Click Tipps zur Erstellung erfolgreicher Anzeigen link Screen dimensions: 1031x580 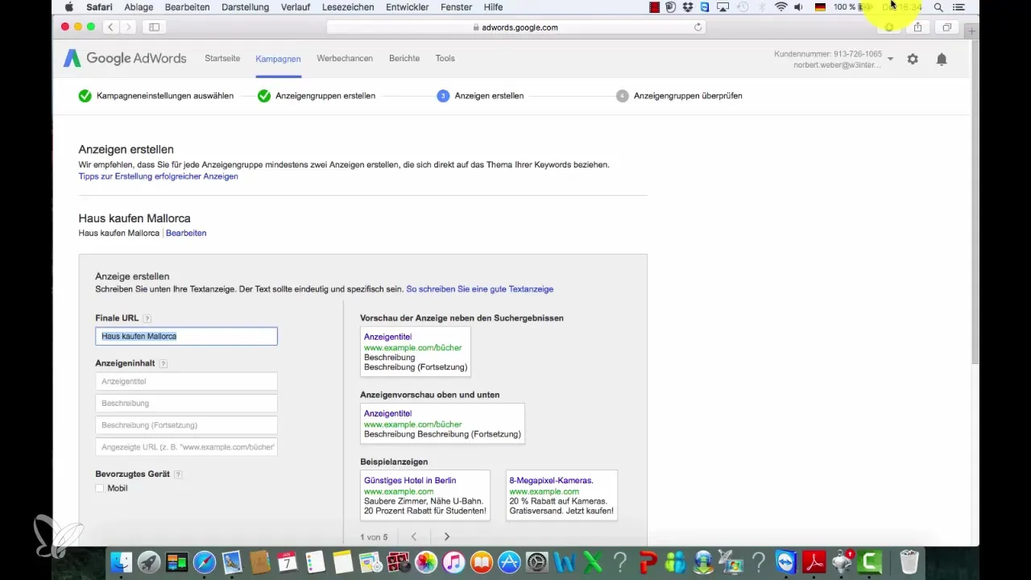coord(158,176)
